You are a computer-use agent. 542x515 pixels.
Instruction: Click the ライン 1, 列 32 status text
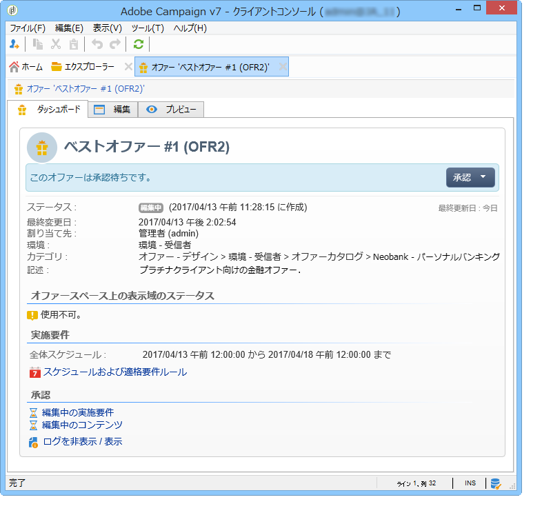[x=416, y=483]
